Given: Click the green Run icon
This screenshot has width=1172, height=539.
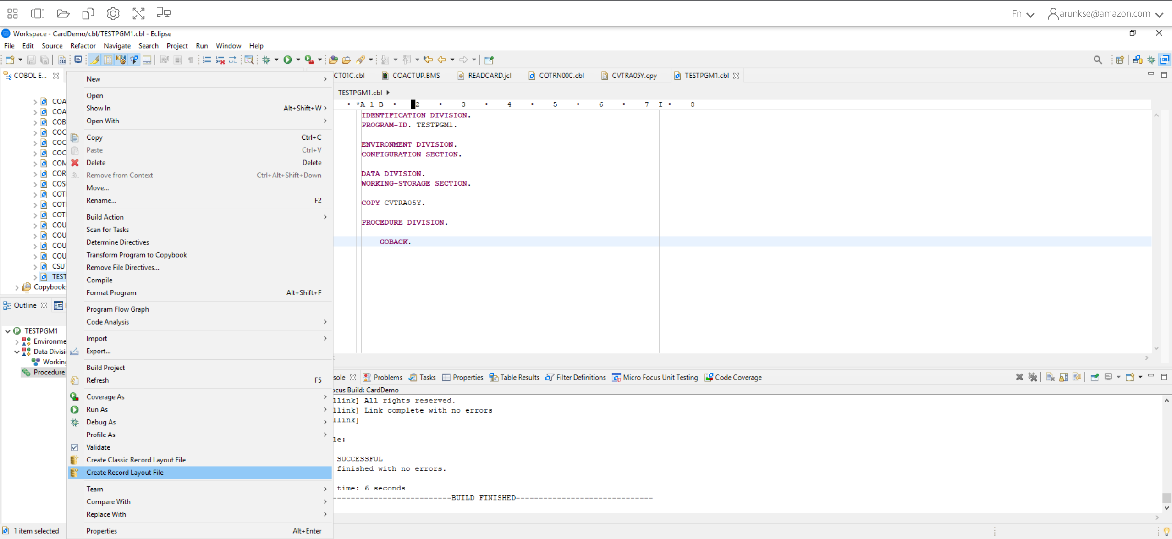Looking at the screenshot, I should click(288, 60).
